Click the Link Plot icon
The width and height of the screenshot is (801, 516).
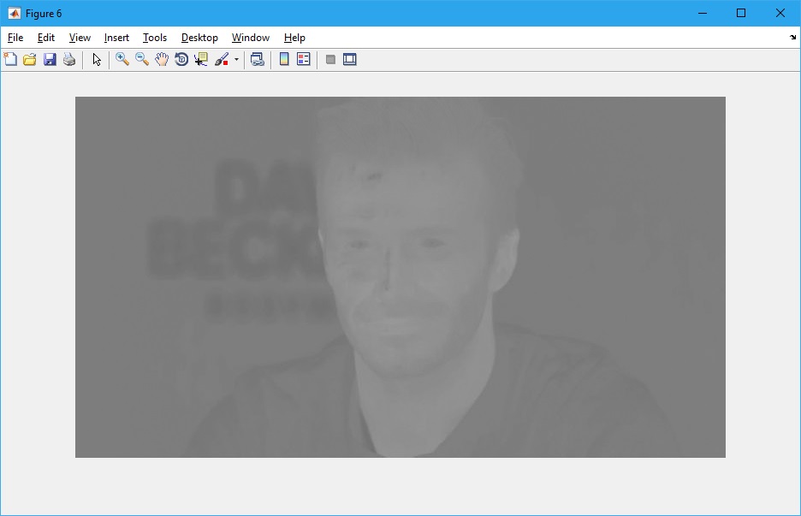point(257,59)
